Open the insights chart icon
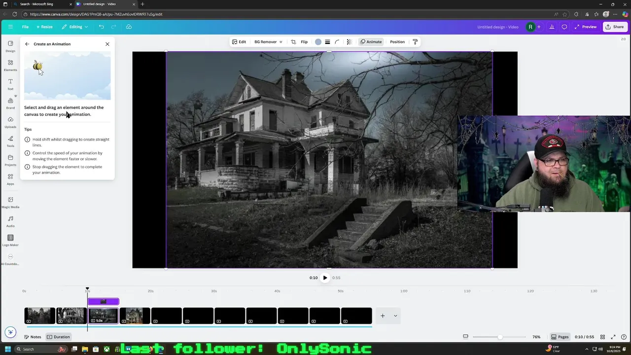 (x=552, y=27)
